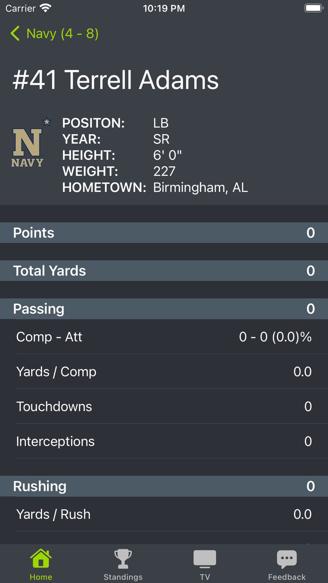Image resolution: width=328 pixels, height=583 pixels.
Task: Open the Standings trophy icon
Action: [123, 559]
